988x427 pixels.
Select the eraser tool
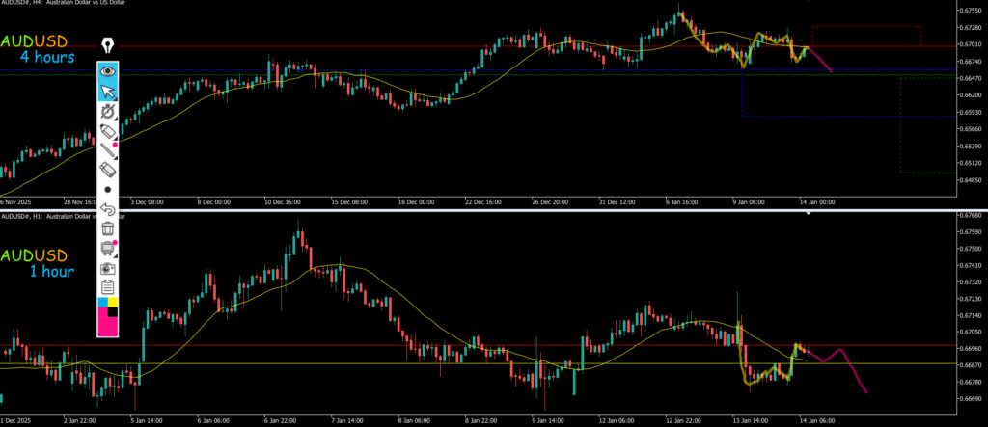pos(108,170)
